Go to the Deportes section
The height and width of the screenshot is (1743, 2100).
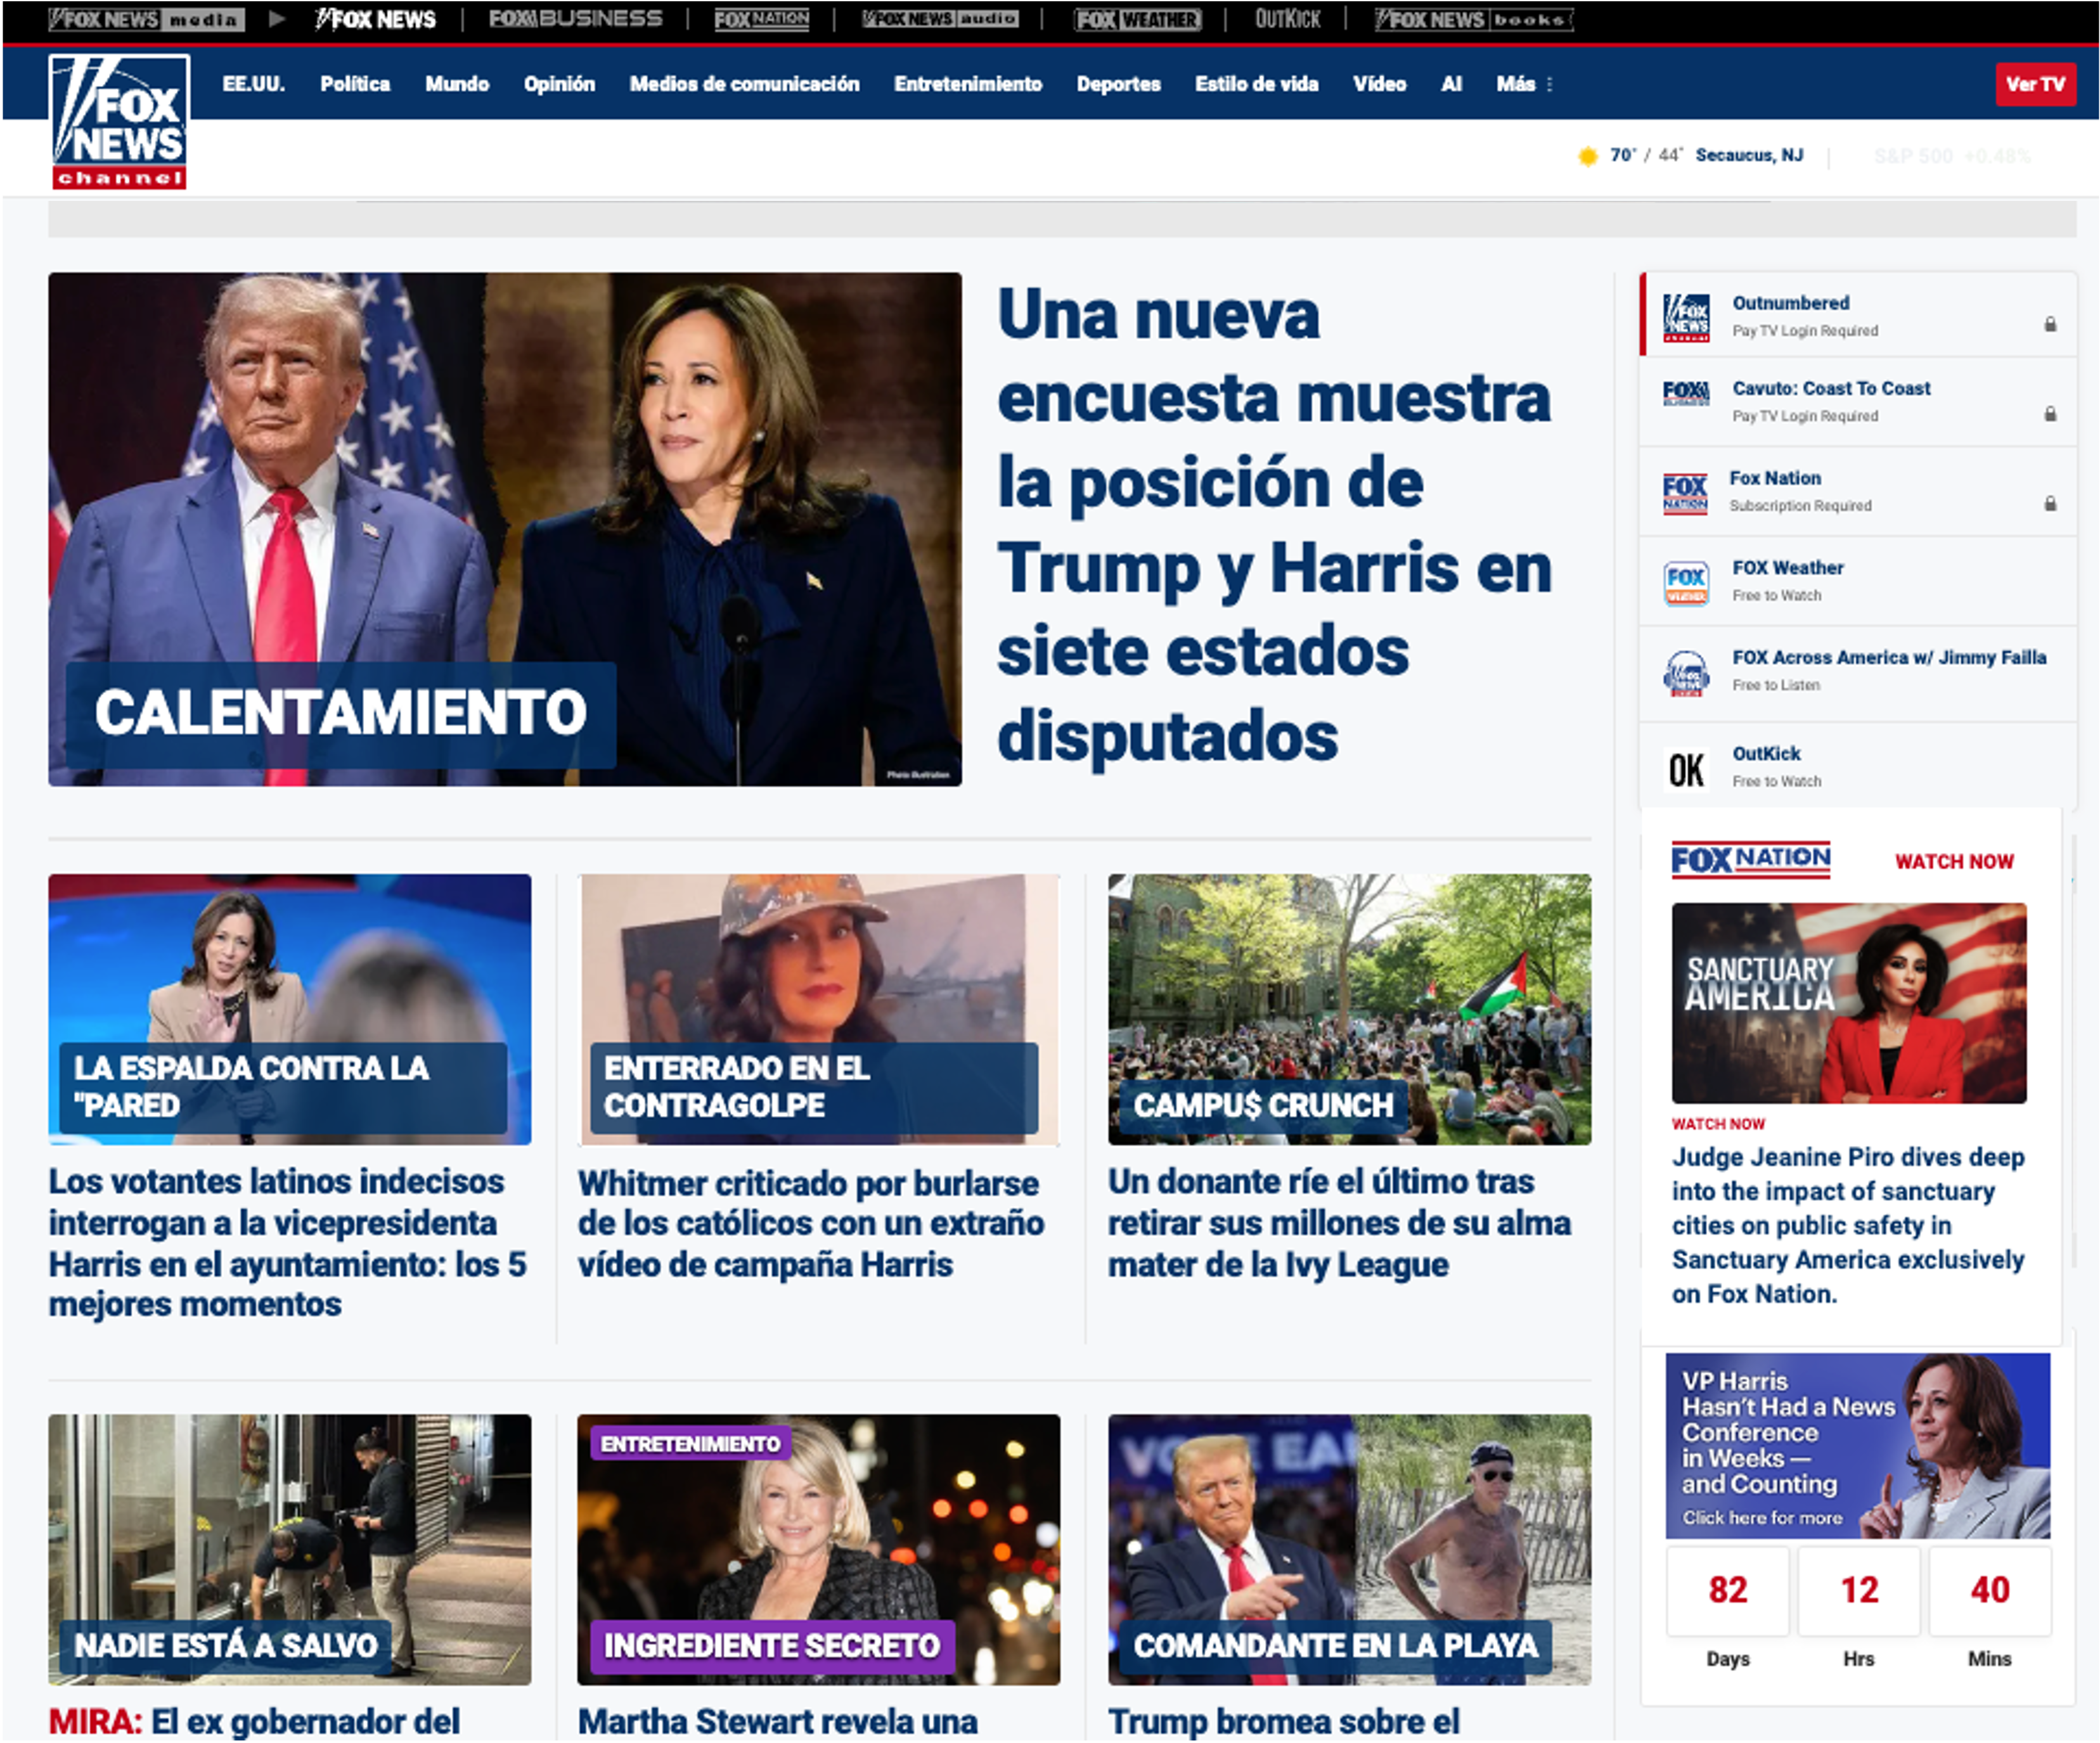point(1118,84)
